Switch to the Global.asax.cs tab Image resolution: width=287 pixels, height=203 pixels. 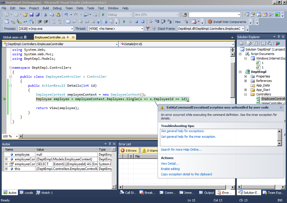pos(13,37)
